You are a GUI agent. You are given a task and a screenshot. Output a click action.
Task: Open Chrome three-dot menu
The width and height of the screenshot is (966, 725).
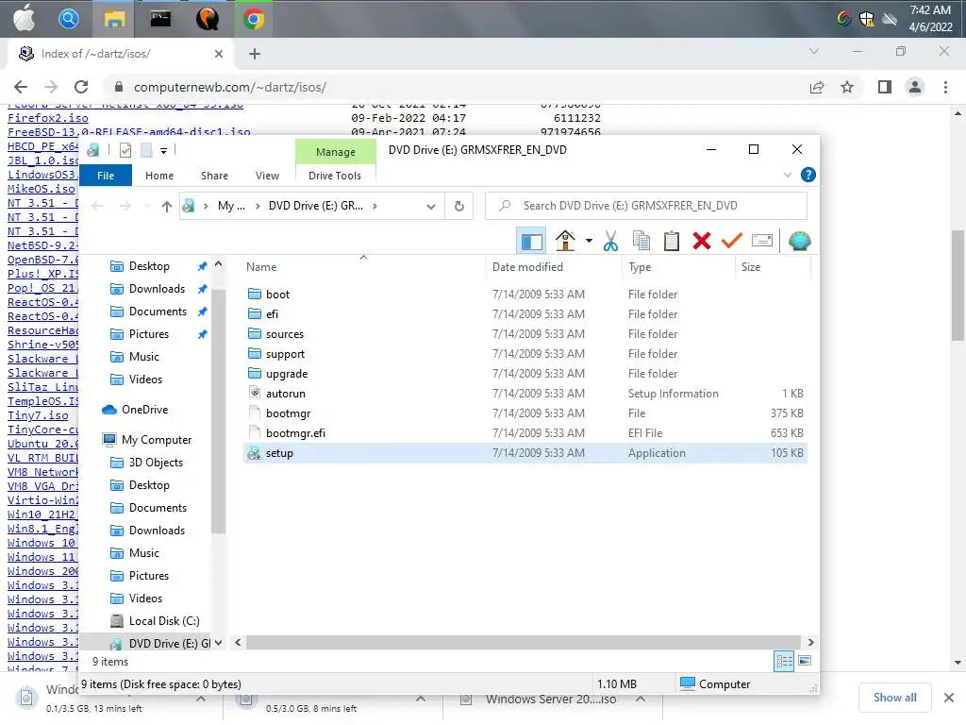(x=945, y=87)
